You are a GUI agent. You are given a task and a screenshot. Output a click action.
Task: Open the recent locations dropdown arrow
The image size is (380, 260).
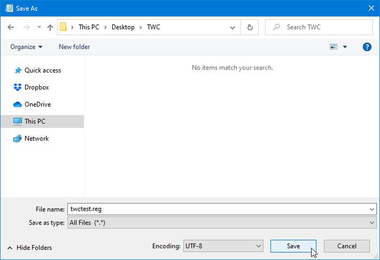[39, 27]
